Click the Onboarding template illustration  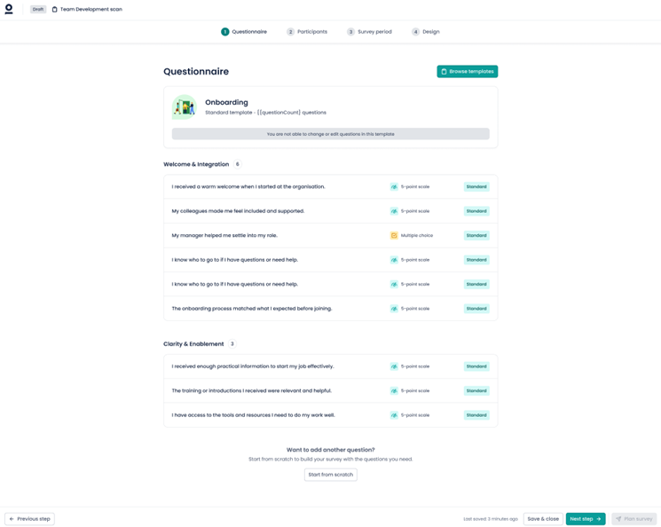click(x=185, y=107)
